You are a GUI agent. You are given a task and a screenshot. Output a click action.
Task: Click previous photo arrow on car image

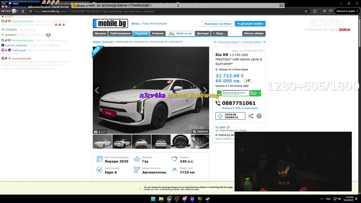pyautogui.click(x=97, y=90)
